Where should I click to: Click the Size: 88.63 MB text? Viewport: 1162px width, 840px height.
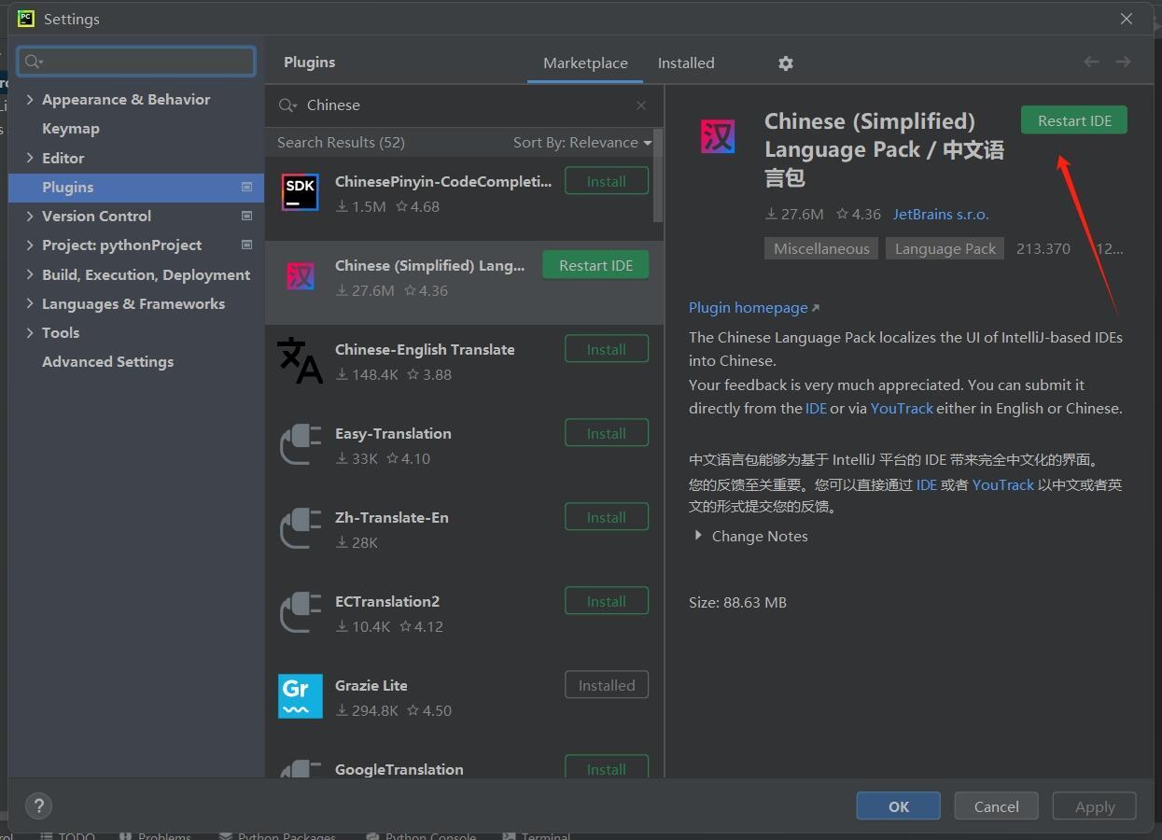click(x=737, y=602)
